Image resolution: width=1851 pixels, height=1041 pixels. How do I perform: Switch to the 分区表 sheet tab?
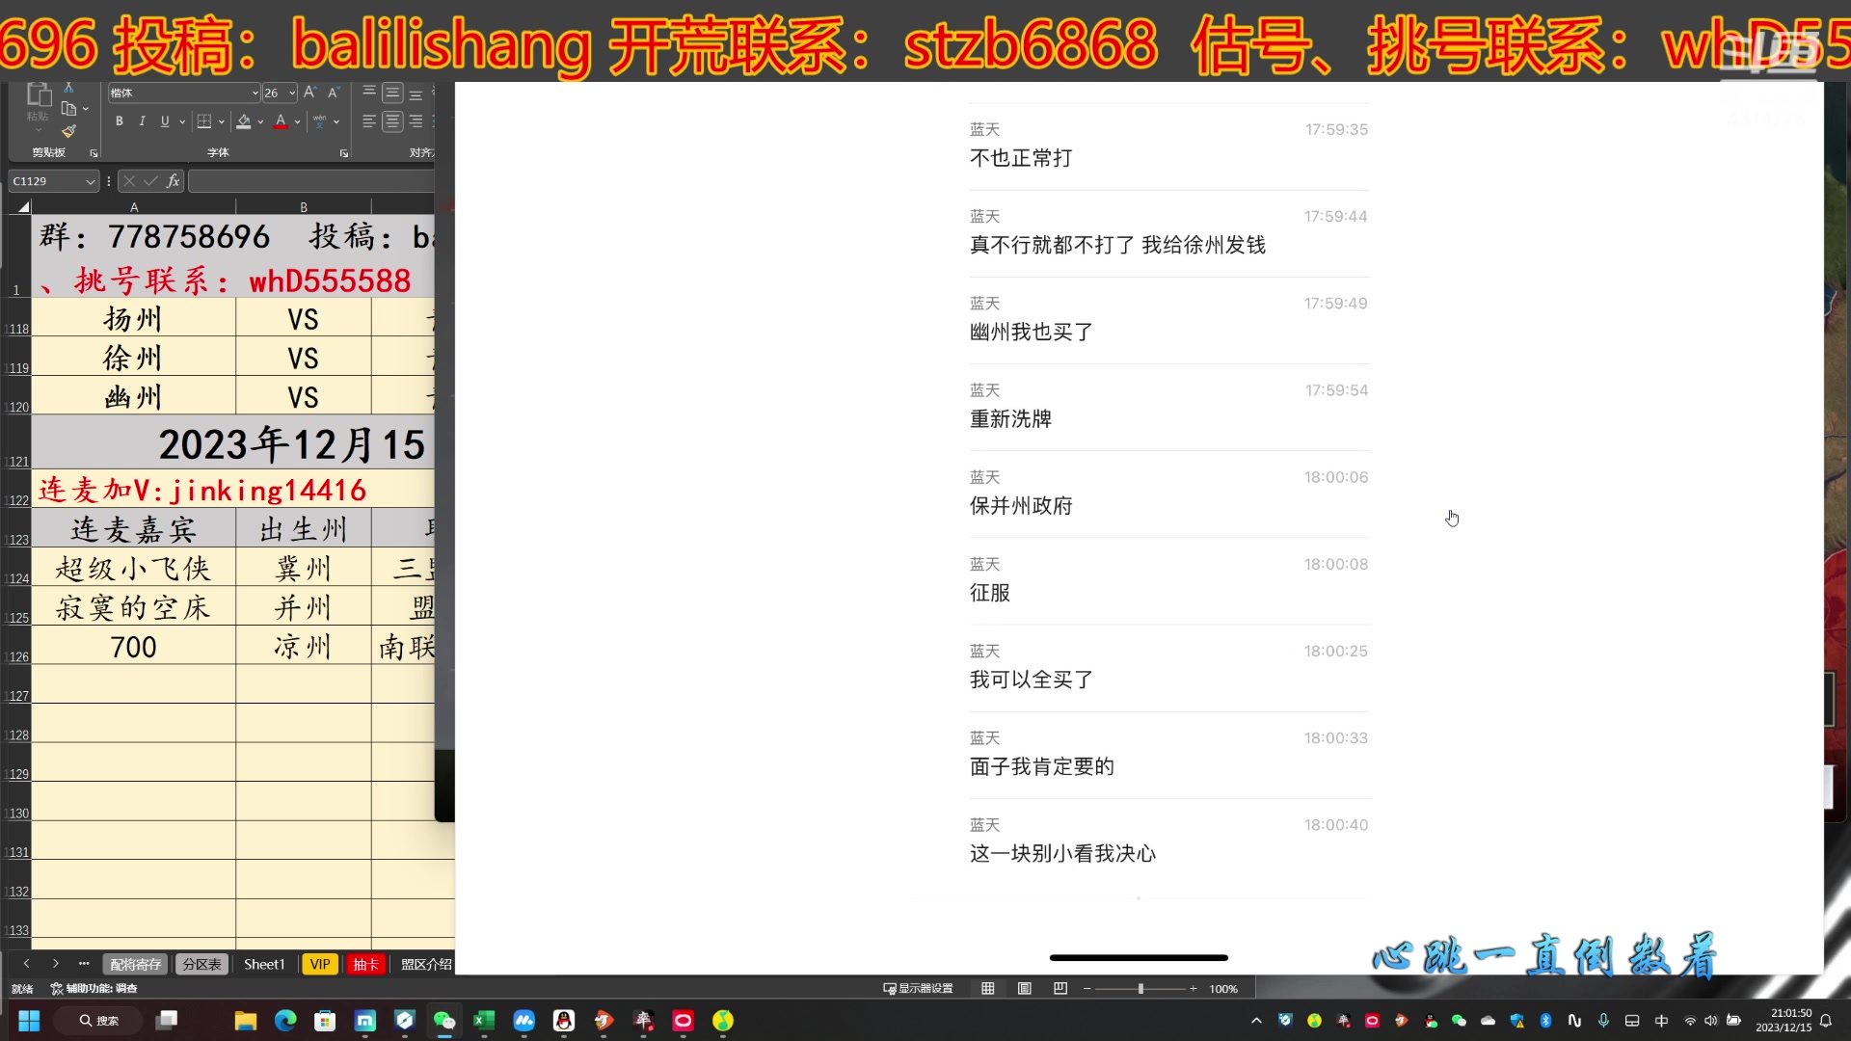pos(201,964)
